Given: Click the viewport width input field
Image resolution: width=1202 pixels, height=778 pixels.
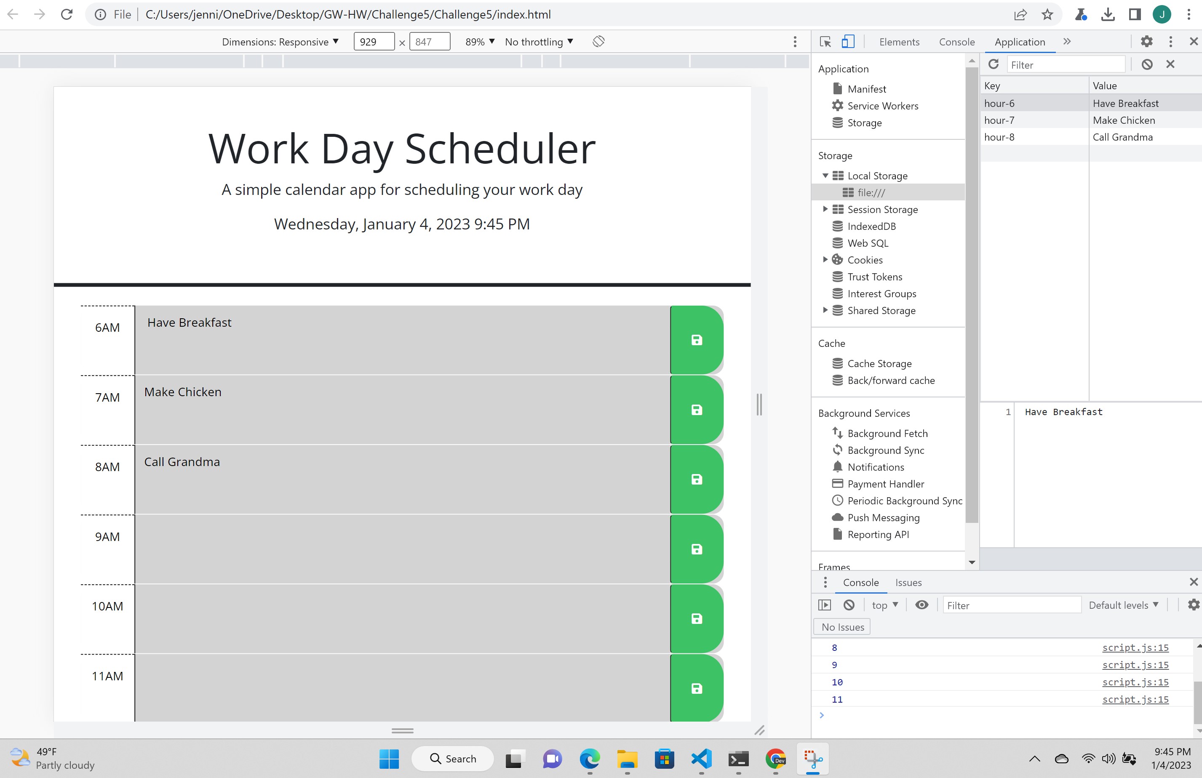Looking at the screenshot, I should (374, 41).
